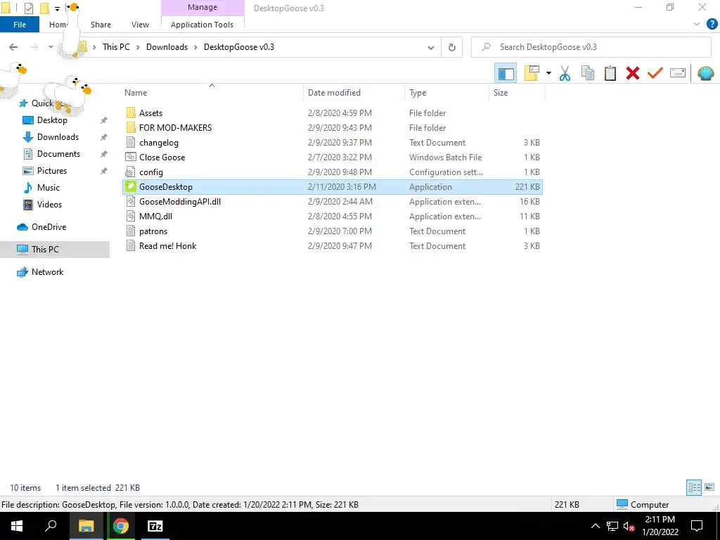Show hidden system tray icons chevron
This screenshot has width=720, height=540.
point(595,527)
